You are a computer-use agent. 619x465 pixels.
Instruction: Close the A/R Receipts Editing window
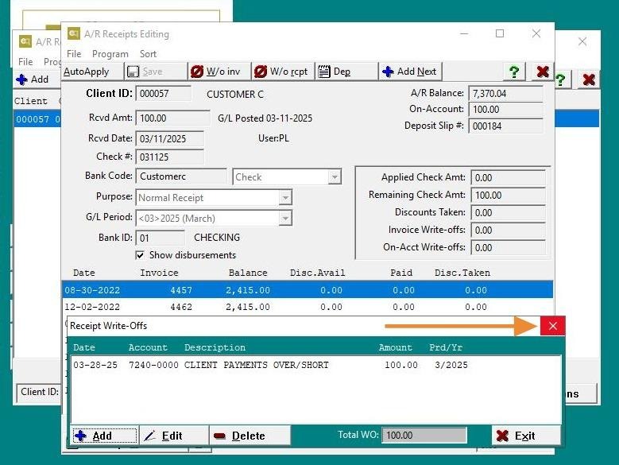coord(536,33)
